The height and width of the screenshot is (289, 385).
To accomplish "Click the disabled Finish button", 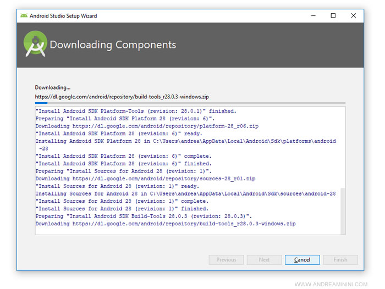I will (x=340, y=259).
